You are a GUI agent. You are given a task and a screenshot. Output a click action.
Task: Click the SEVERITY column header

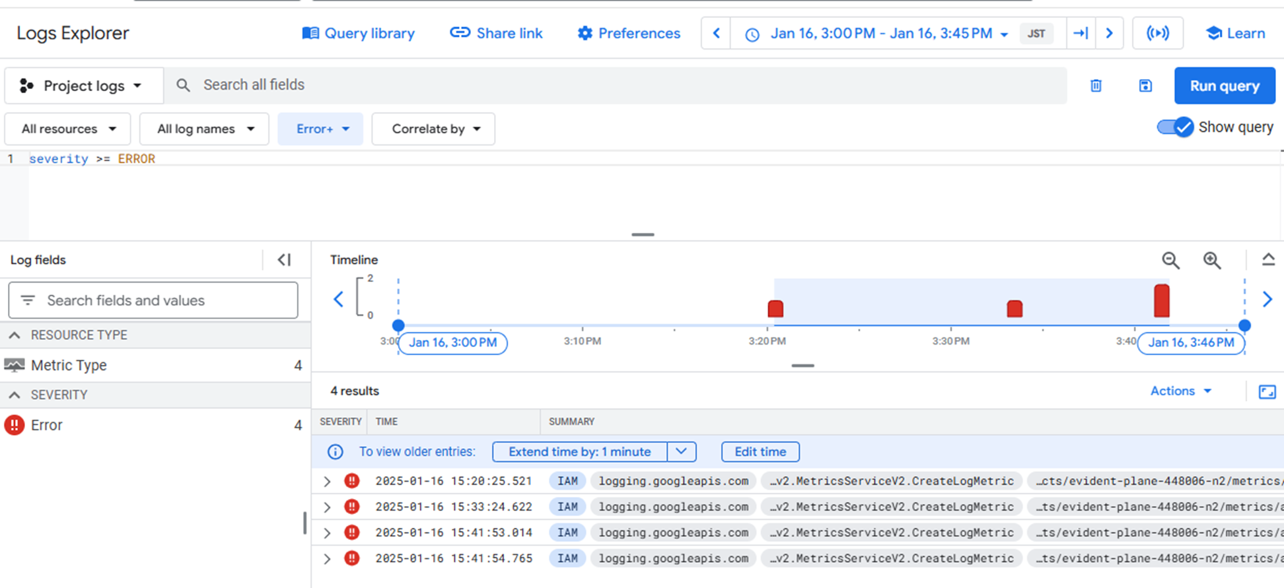pos(341,422)
